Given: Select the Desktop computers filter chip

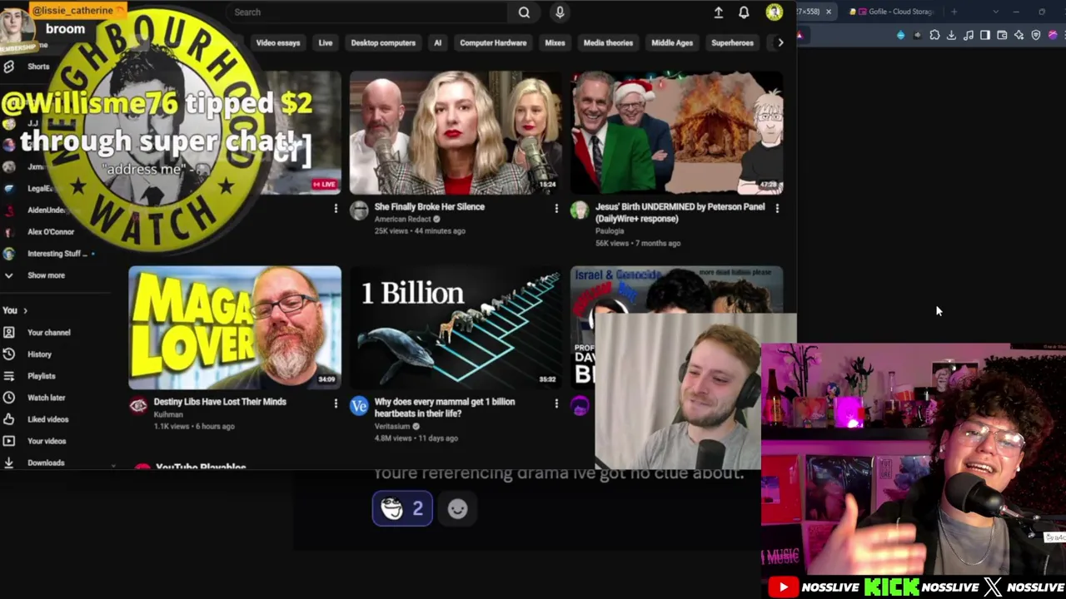Looking at the screenshot, I should [383, 42].
